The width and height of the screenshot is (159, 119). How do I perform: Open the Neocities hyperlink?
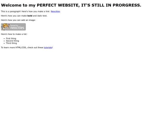tap(55, 11)
